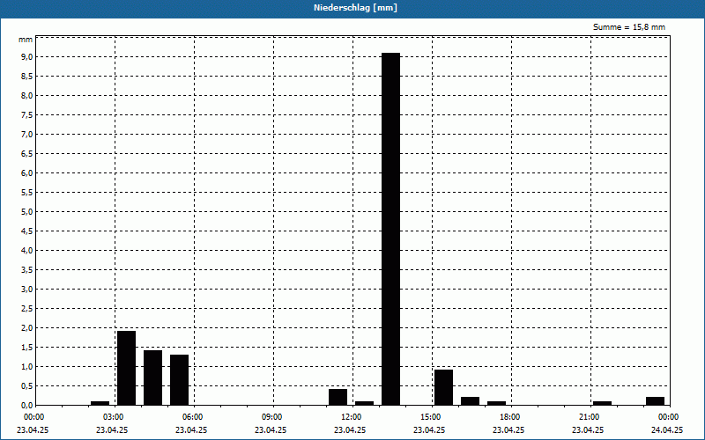Select the tallest bar reaching about 9,1 mm
705x440 pixels.
[390, 229]
